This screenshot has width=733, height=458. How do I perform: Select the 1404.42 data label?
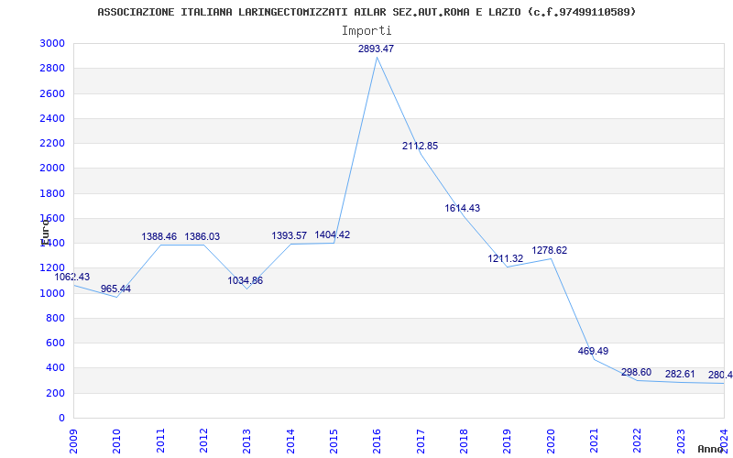point(332,235)
